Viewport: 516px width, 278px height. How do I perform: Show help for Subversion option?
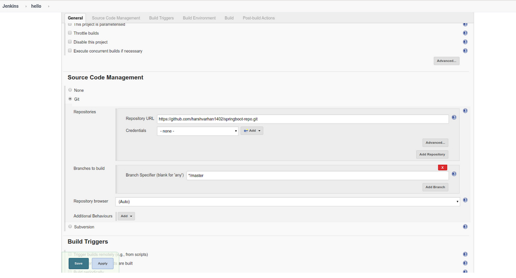(x=465, y=227)
